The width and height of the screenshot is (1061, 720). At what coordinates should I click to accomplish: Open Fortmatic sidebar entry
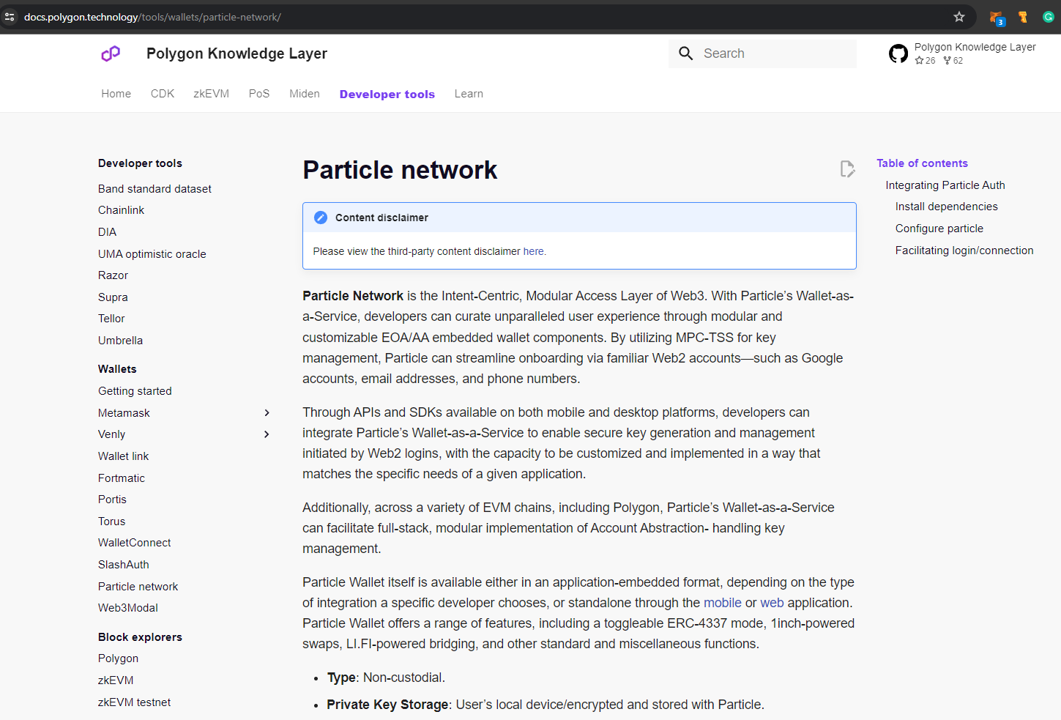[122, 478]
